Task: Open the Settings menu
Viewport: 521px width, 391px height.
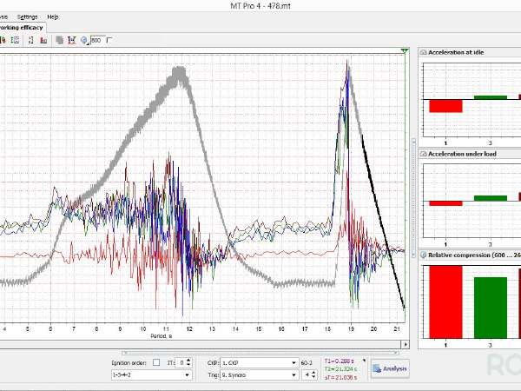Action: click(x=27, y=17)
